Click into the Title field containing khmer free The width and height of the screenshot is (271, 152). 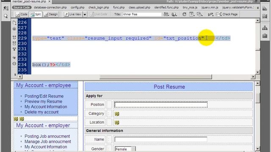pyautogui.click(x=142, y=14)
